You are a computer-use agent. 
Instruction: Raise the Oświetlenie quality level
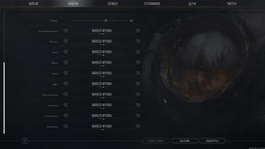pos(138,126)
